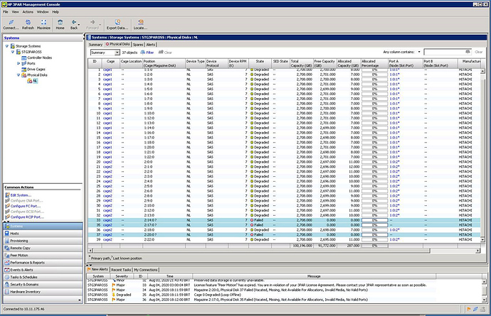
Task: Open the View menu
Action: (16, 12)
